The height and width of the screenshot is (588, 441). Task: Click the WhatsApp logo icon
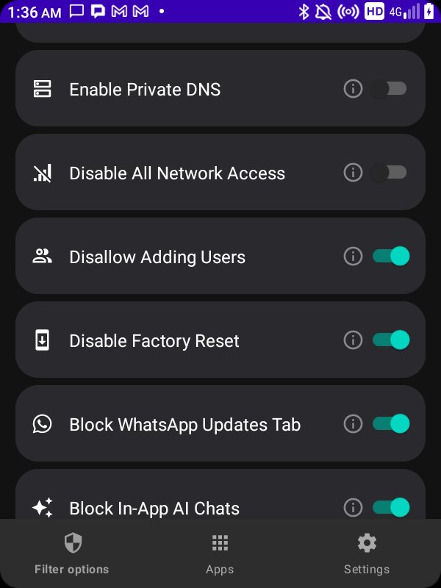click(43, 424)
